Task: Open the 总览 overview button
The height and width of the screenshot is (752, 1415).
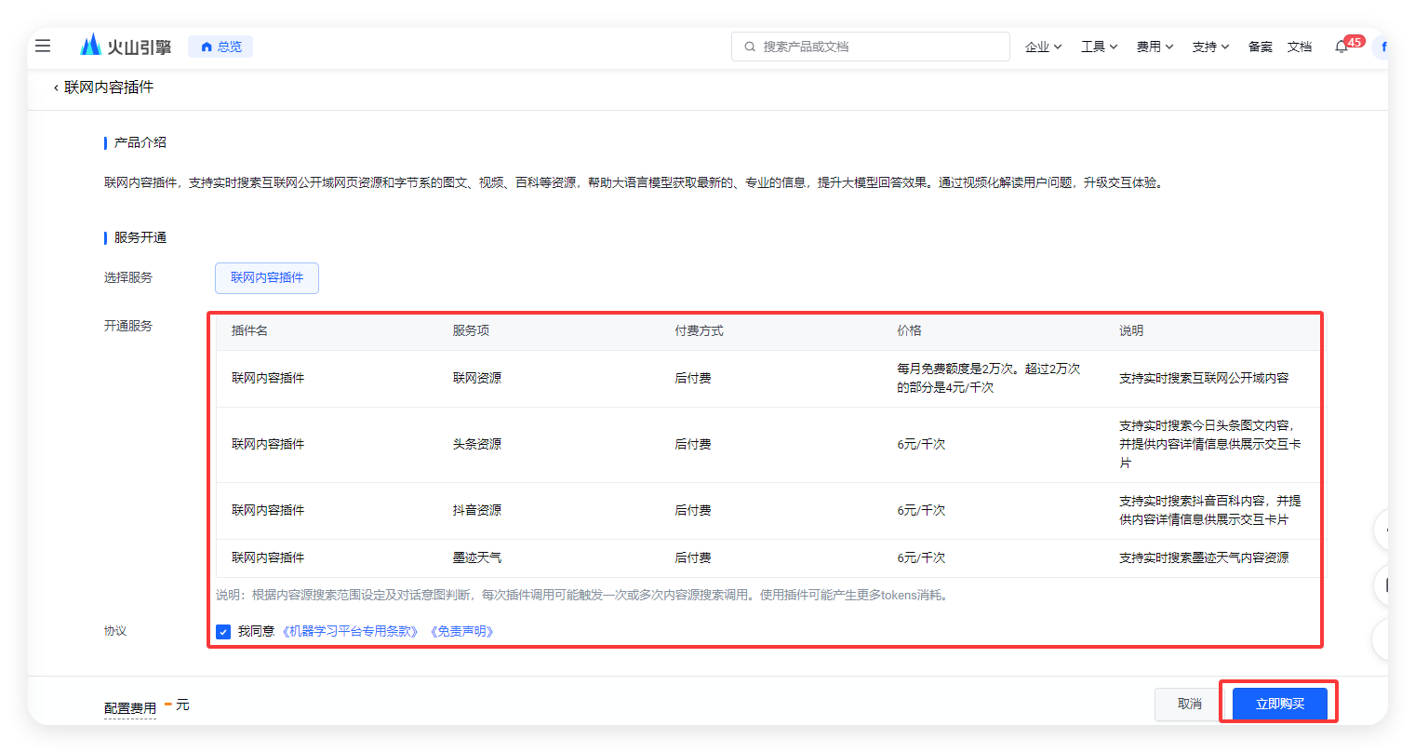Action: (220, 47)
